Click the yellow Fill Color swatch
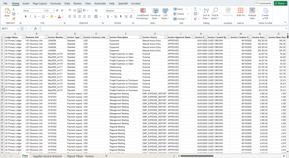289x158 pixels. coord(52,17)
